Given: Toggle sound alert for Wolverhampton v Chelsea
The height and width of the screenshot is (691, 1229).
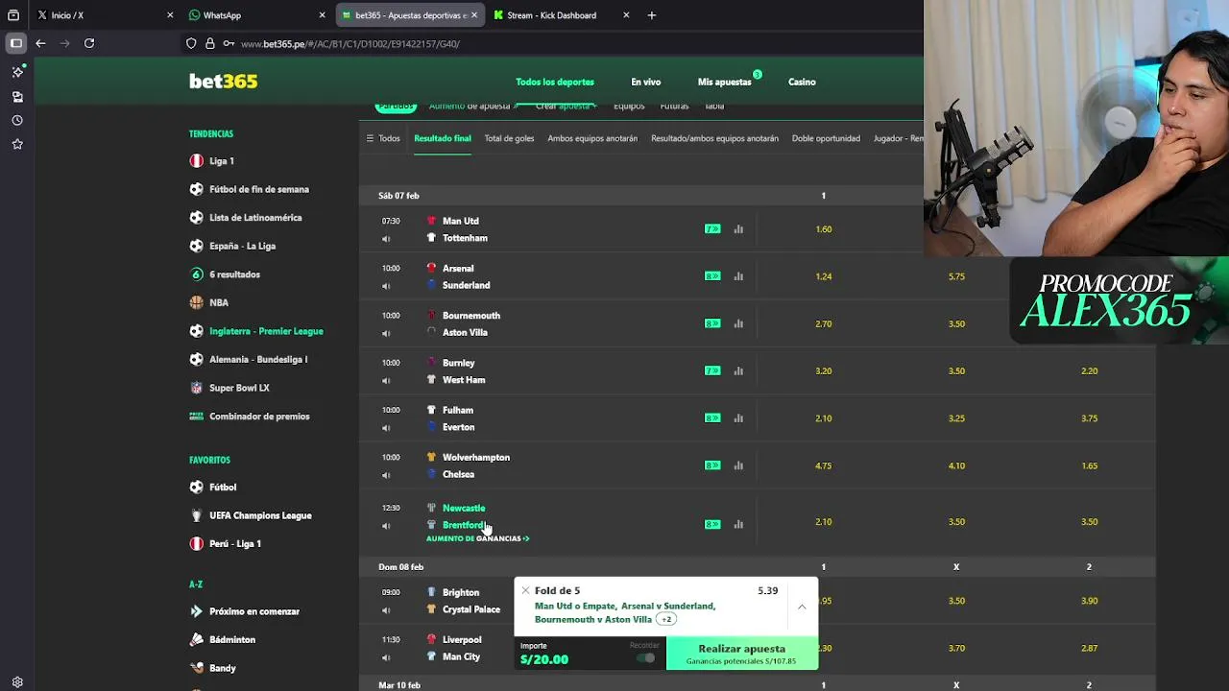Looking at the screenshot, I should click(386, 475).
